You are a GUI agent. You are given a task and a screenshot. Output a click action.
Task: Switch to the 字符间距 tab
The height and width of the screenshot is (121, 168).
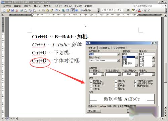tap(104, 48)
